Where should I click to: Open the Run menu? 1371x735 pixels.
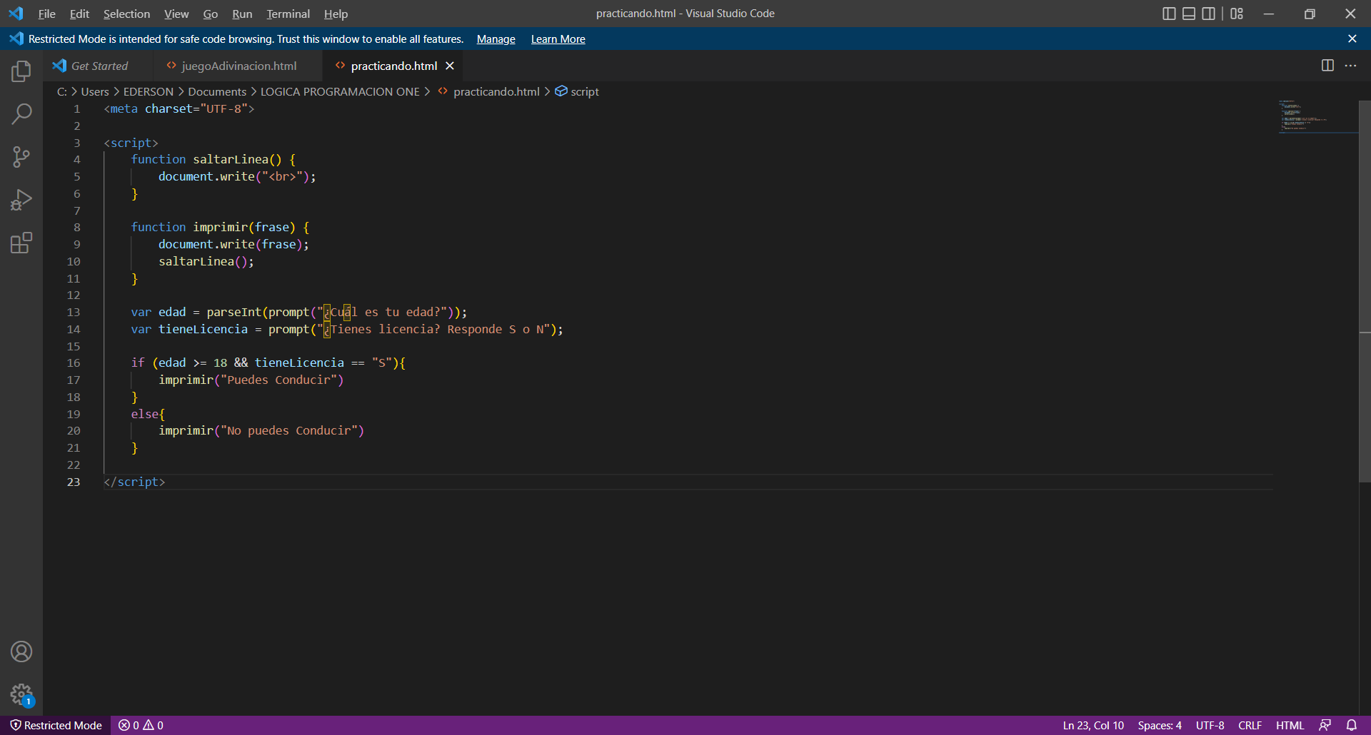242,14
